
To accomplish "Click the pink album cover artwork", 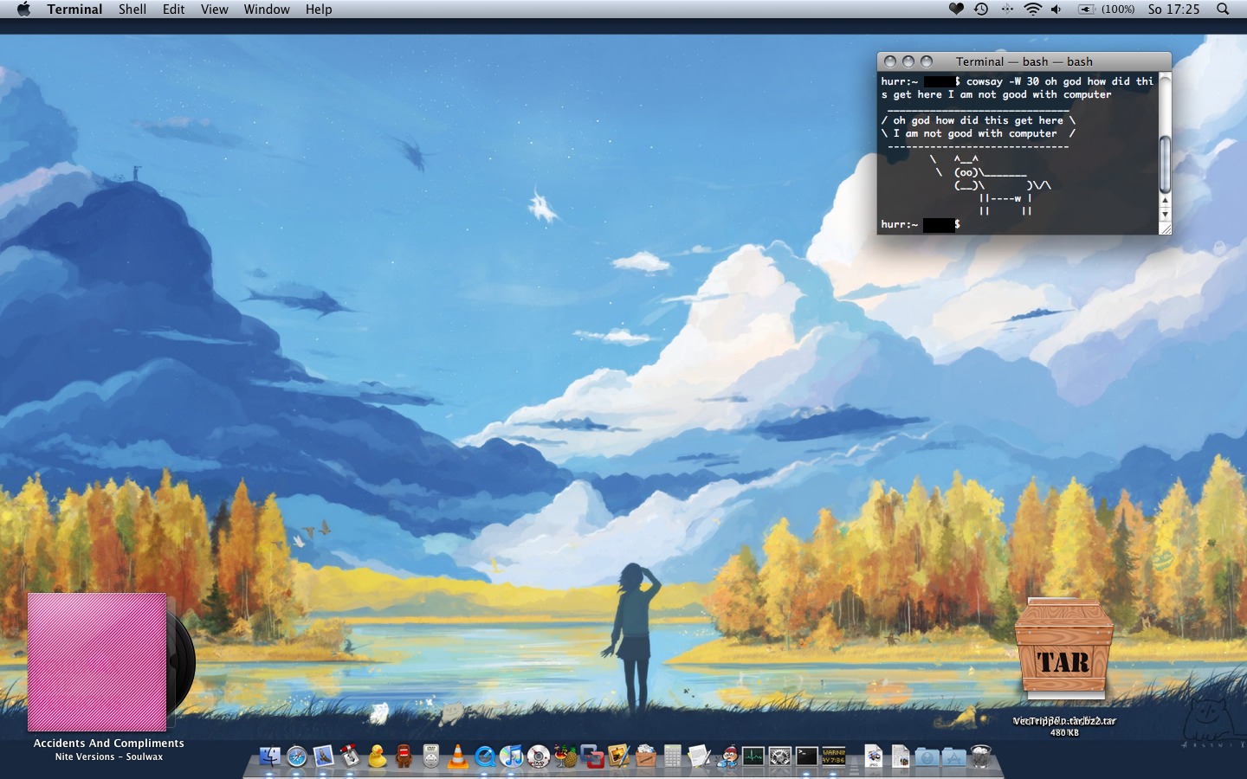I will (97, 662).
